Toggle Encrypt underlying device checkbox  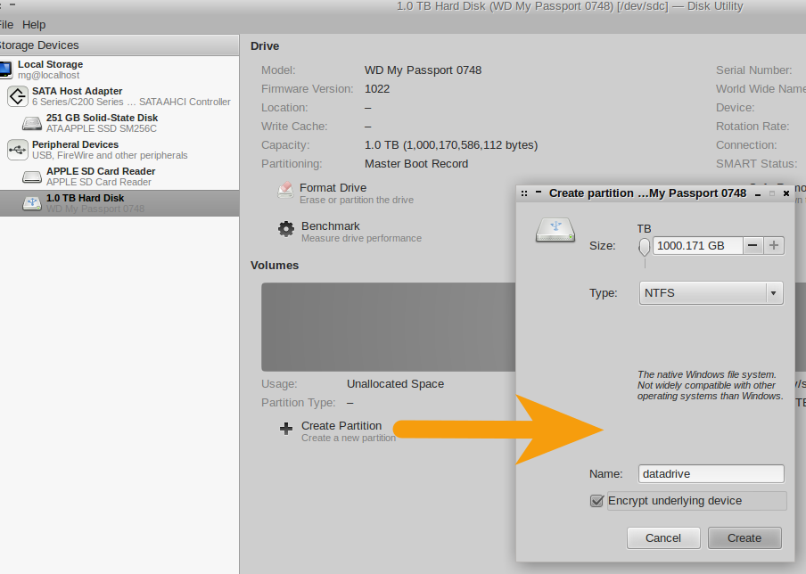[597, 501]
